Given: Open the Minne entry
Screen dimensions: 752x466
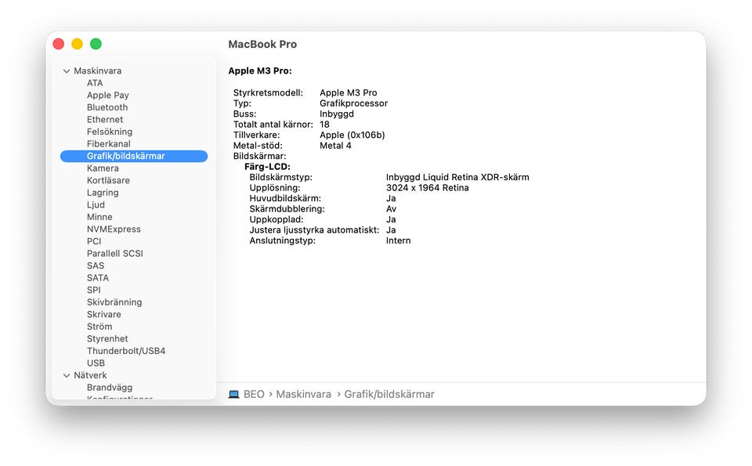Looking at the screenshot, I should click(x=99, y=217).
